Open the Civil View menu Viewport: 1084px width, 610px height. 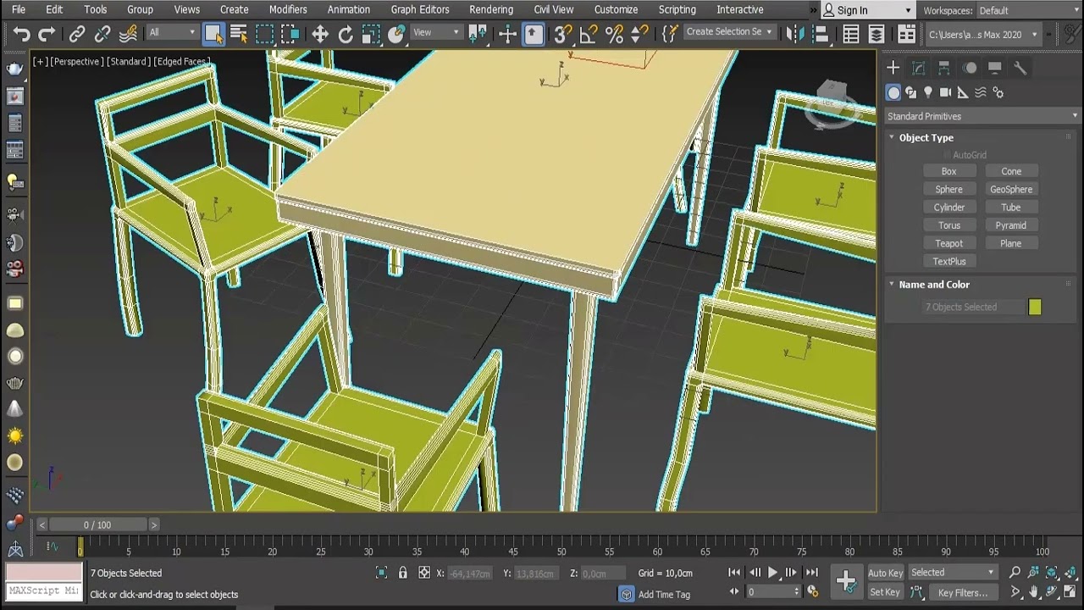coord(554,9)
